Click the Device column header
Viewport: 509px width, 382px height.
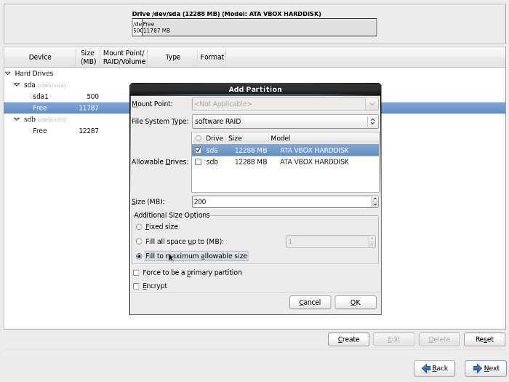tap(40, 57)
